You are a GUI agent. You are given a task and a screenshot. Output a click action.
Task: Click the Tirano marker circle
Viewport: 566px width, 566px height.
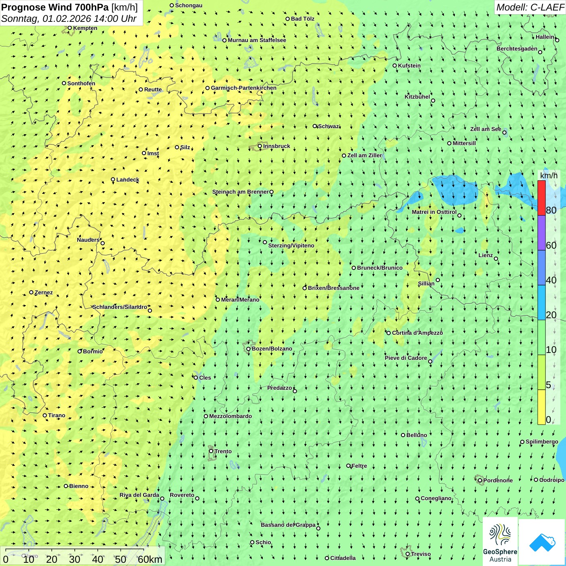pyautogui.click(x=45, y=415)
